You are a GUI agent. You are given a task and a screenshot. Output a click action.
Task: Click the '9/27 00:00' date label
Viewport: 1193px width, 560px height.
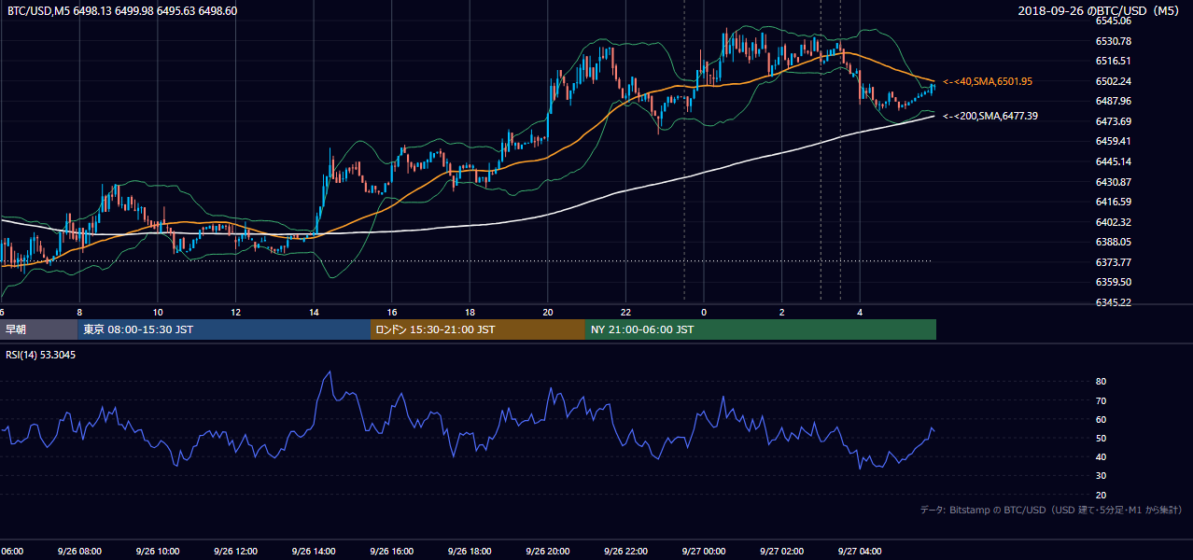point(702,552)
